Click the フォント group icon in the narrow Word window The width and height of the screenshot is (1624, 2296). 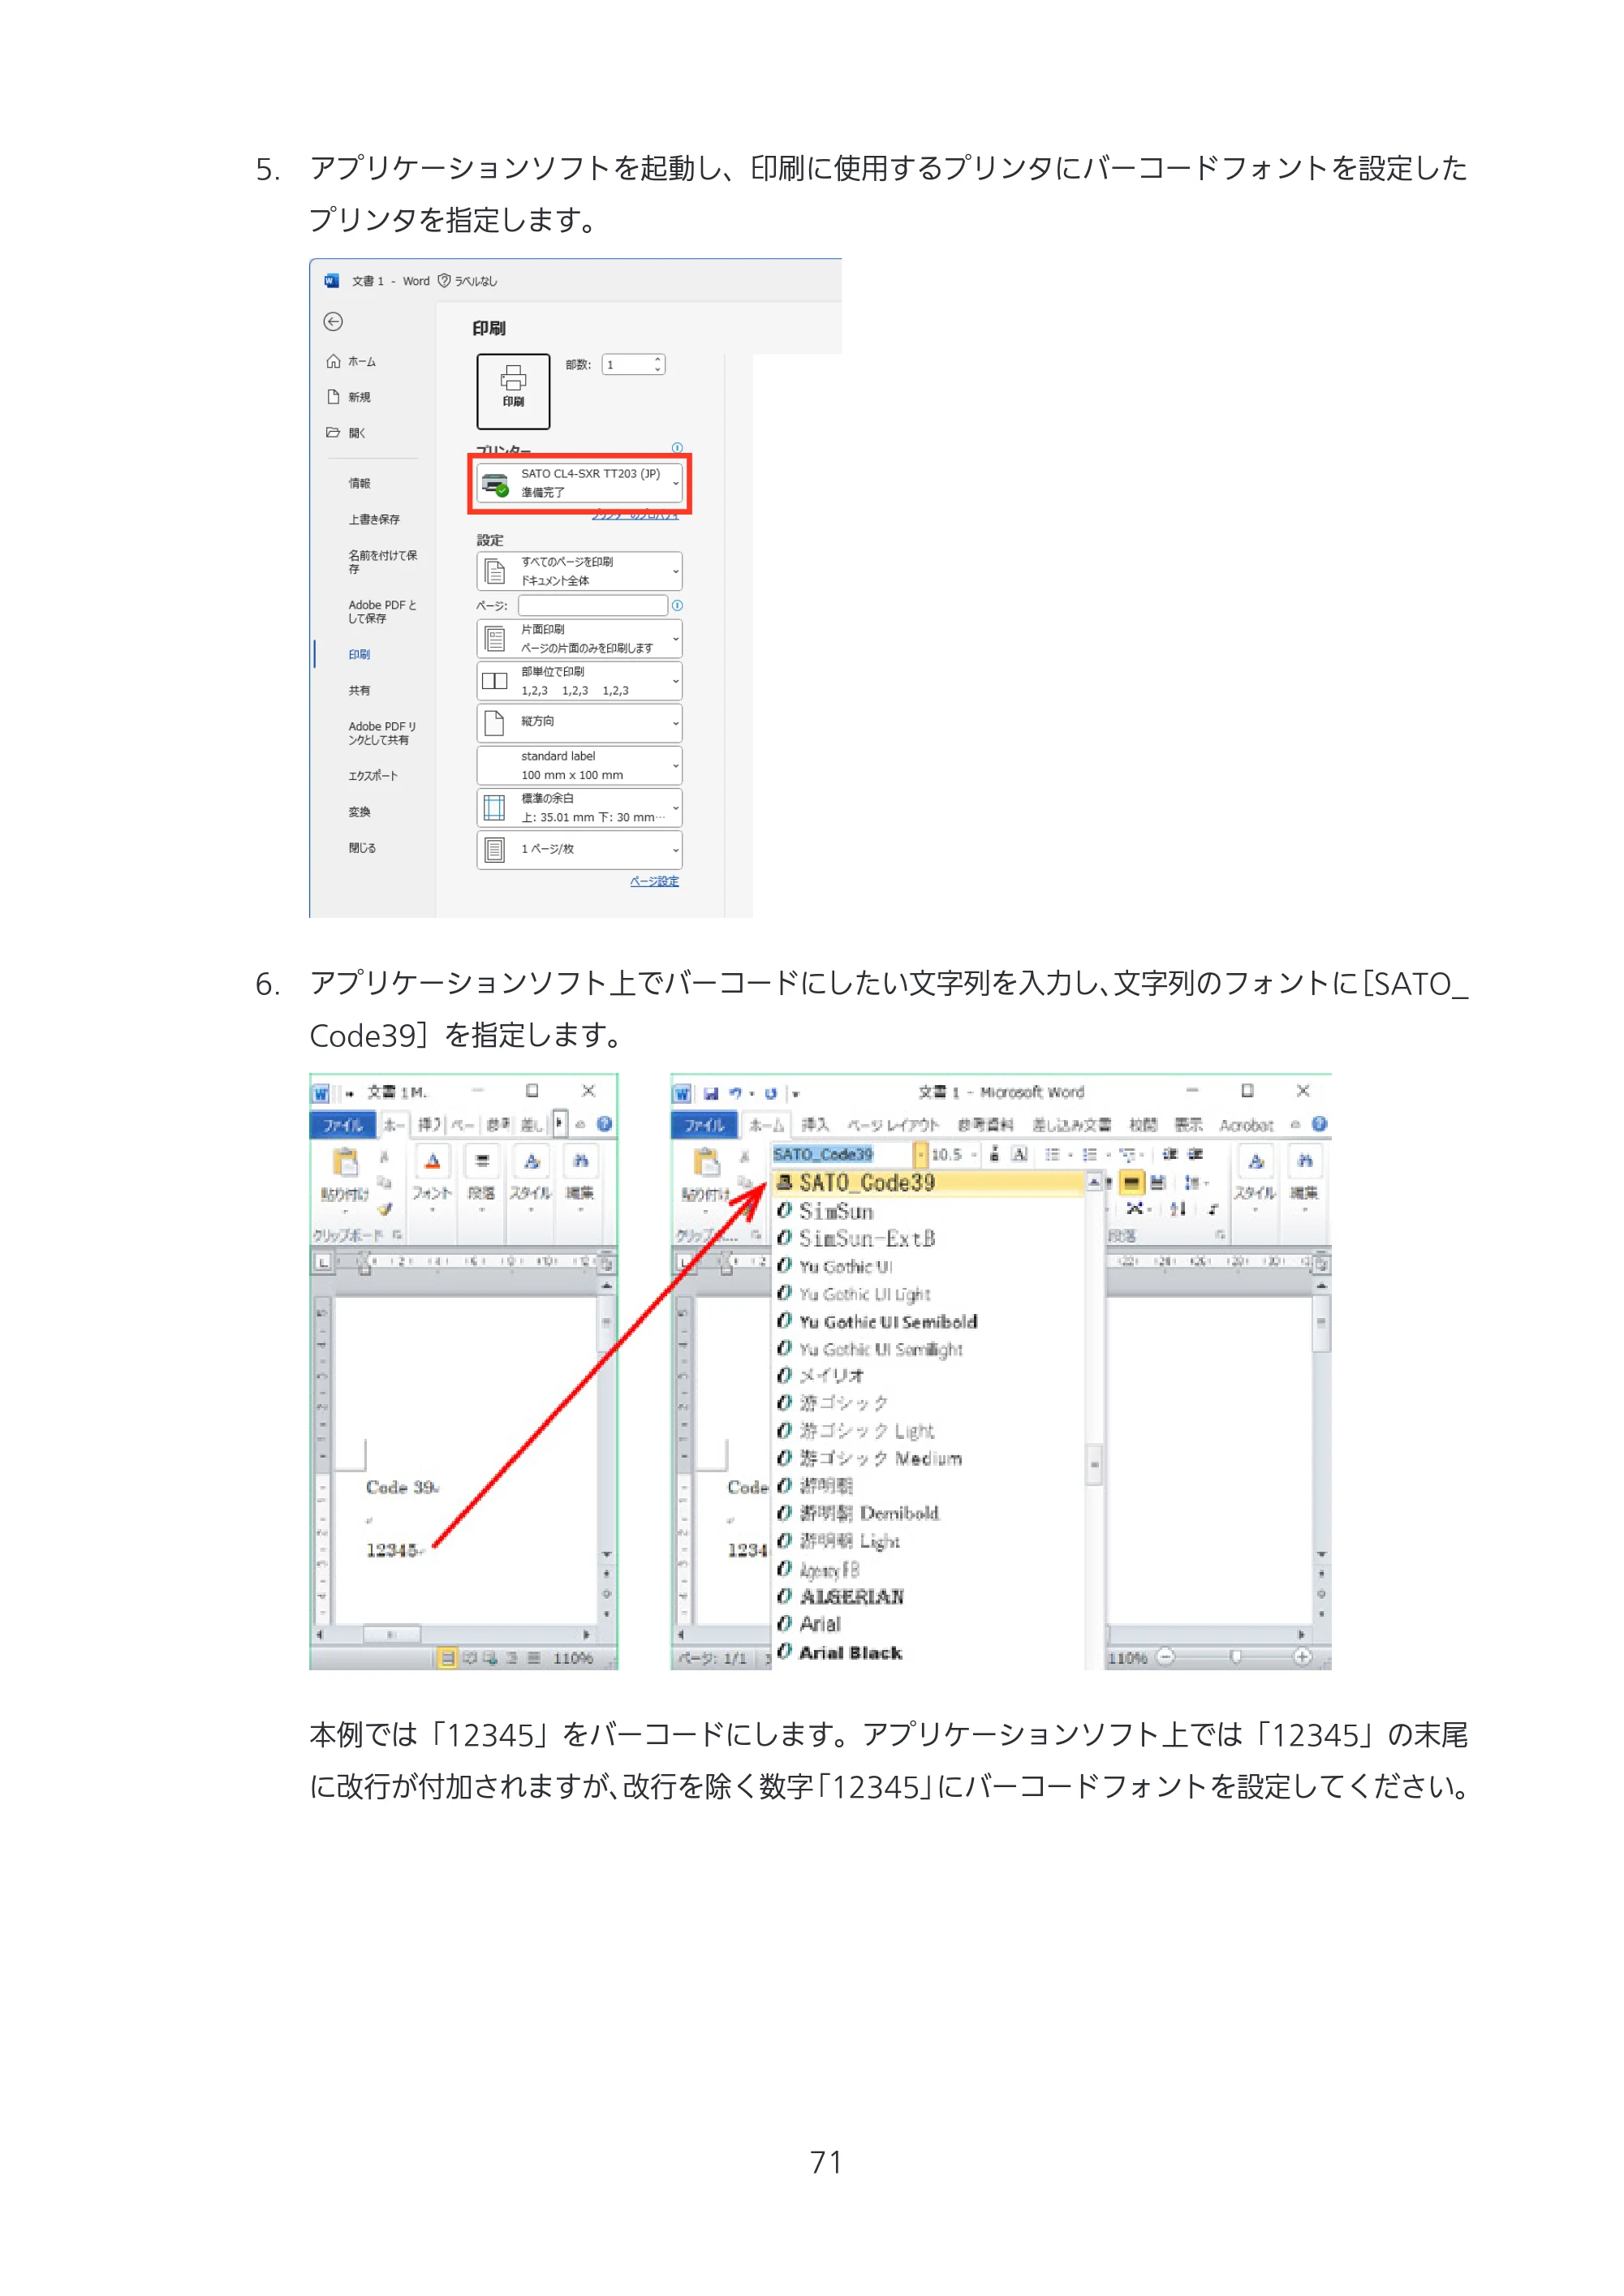pyautogui.click(x=432, y=1161)
